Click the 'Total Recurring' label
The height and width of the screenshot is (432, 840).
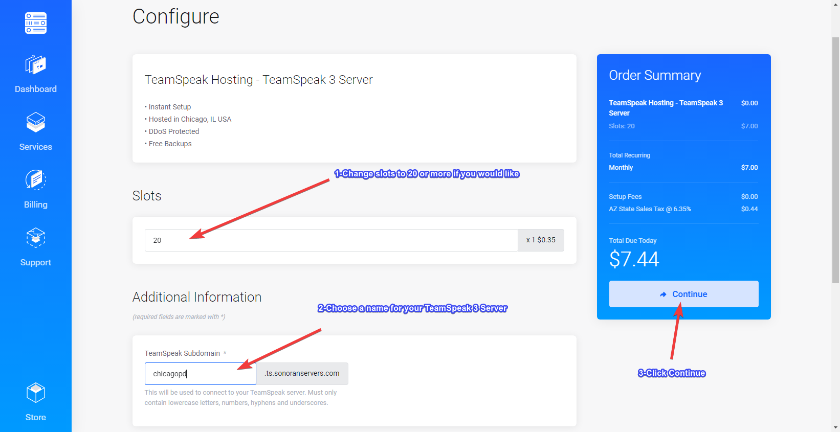point(630,155)
